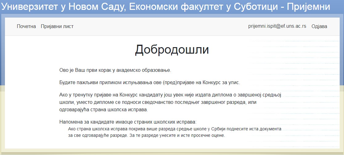
Task: Click the line "Ако страна школска исправа покрива"
Action: pos(175,129)
